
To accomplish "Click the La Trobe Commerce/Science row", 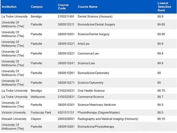I will (x=88, y=97).
